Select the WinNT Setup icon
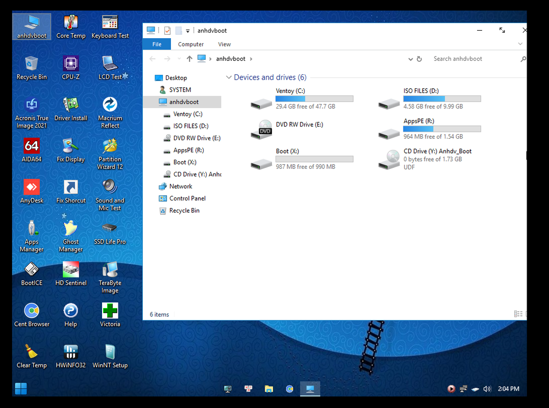 coord(110,356)
